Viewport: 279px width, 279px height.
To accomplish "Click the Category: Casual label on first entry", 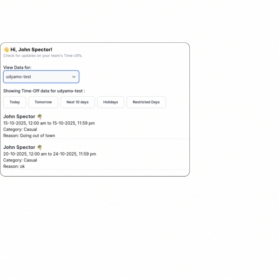I will point(20,129).
